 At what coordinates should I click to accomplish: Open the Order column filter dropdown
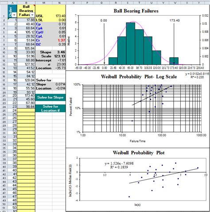coord(14,15)
